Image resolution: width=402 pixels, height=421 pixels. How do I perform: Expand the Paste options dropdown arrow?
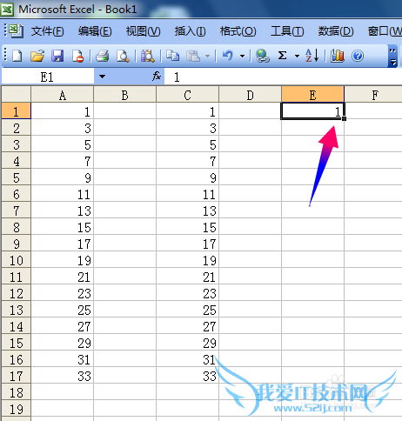click(207, 56)
